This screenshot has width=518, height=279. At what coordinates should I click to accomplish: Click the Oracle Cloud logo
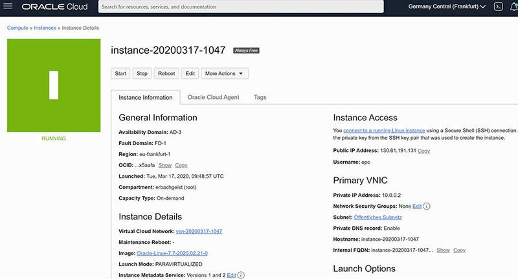(x=56, y=7)
